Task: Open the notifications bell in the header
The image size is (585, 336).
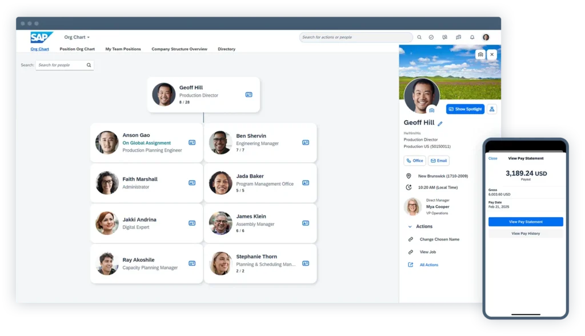Action: (x=472, y=37)
